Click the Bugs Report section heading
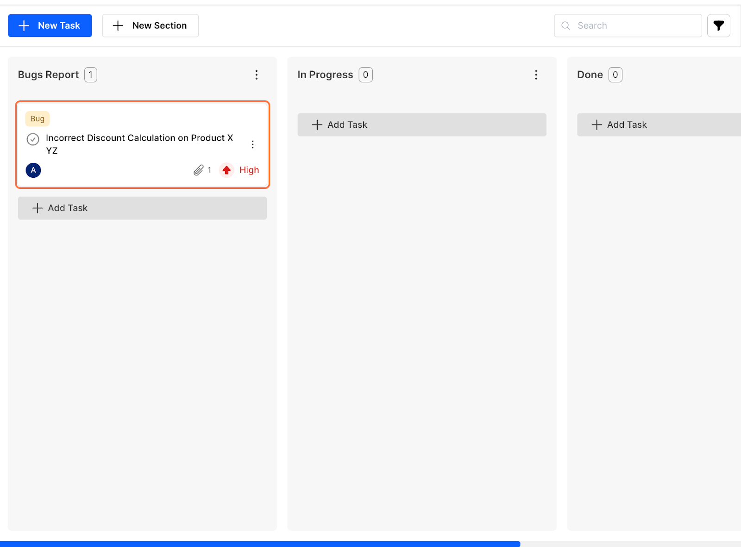 (49, 75)
